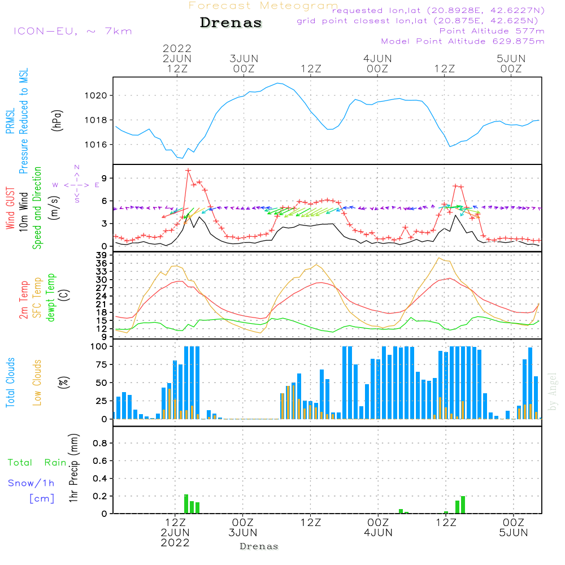
Task: Click the '(hPa)' pressure unit label
Action: click(x=57, y=120)
